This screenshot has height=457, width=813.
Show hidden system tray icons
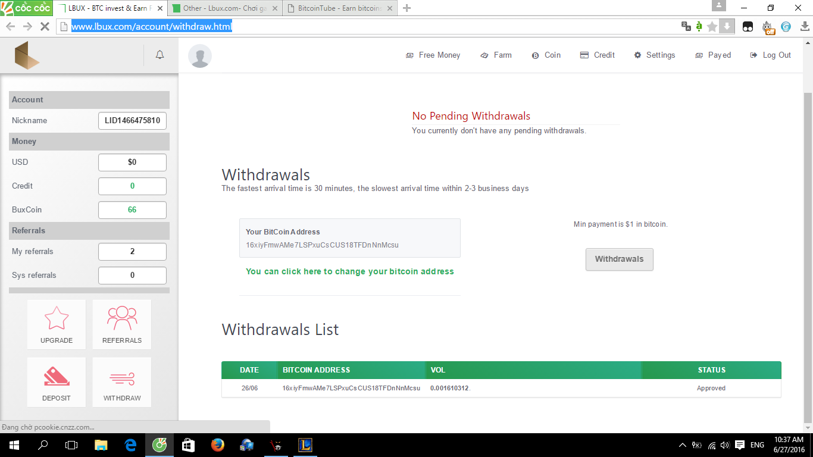coord(683,445)
